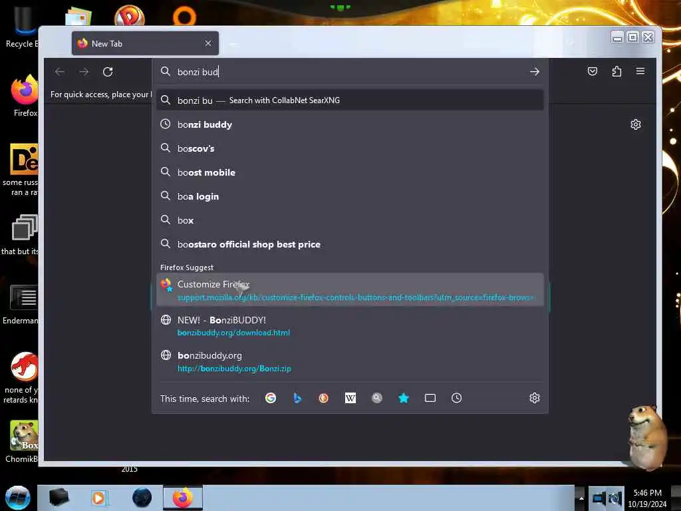Select 'boostaro official shop best price' suggestion
The width and height of the screenshot is (681, 511).
(x=350, y=244)
